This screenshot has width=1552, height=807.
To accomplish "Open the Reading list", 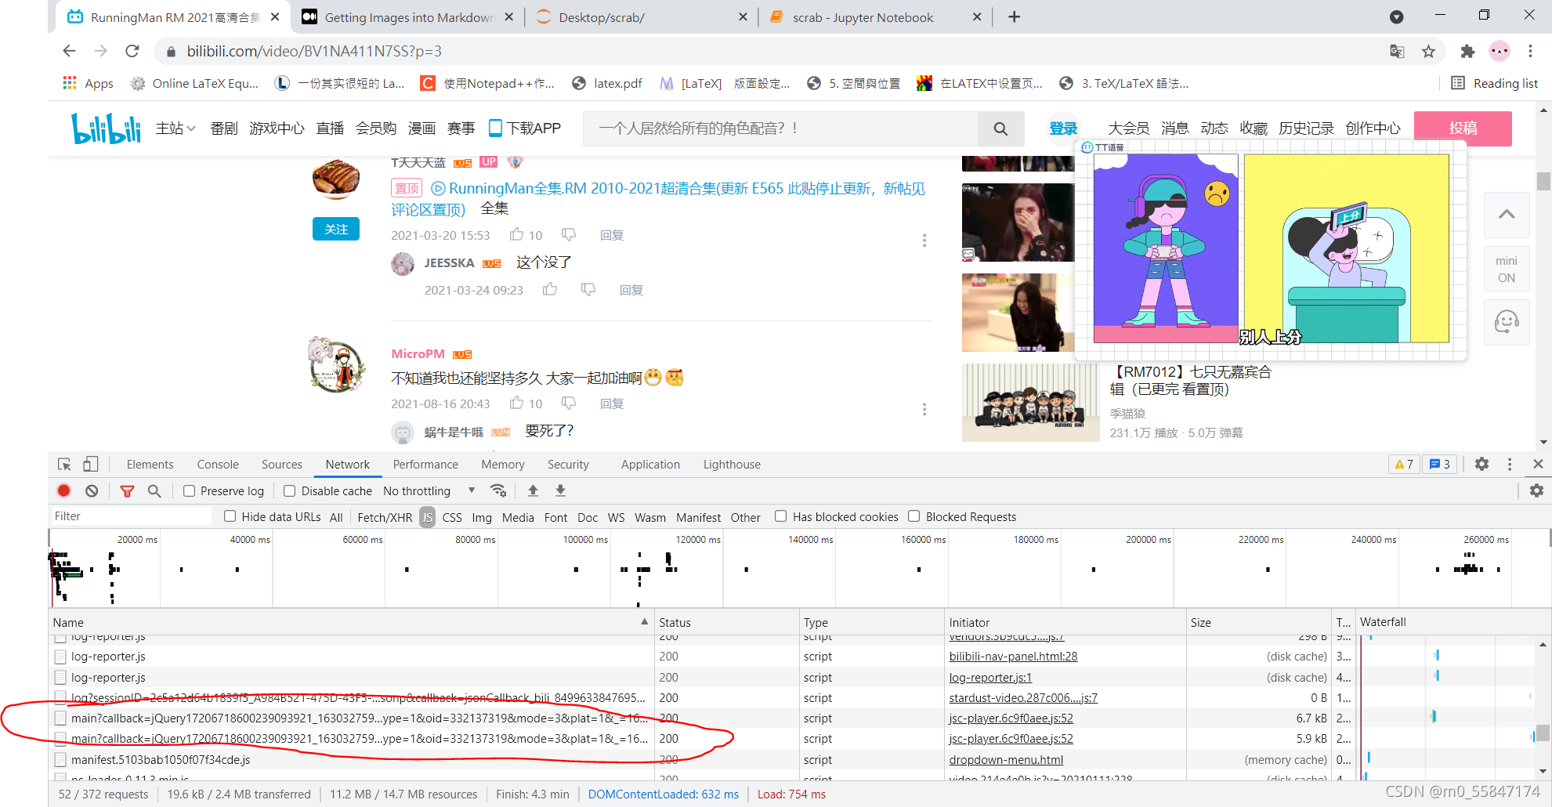I will click(x=1495, y=83).
